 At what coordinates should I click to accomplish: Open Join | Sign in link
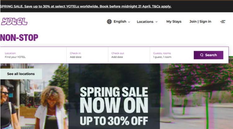pyautogui.click(x=200, y=21)
